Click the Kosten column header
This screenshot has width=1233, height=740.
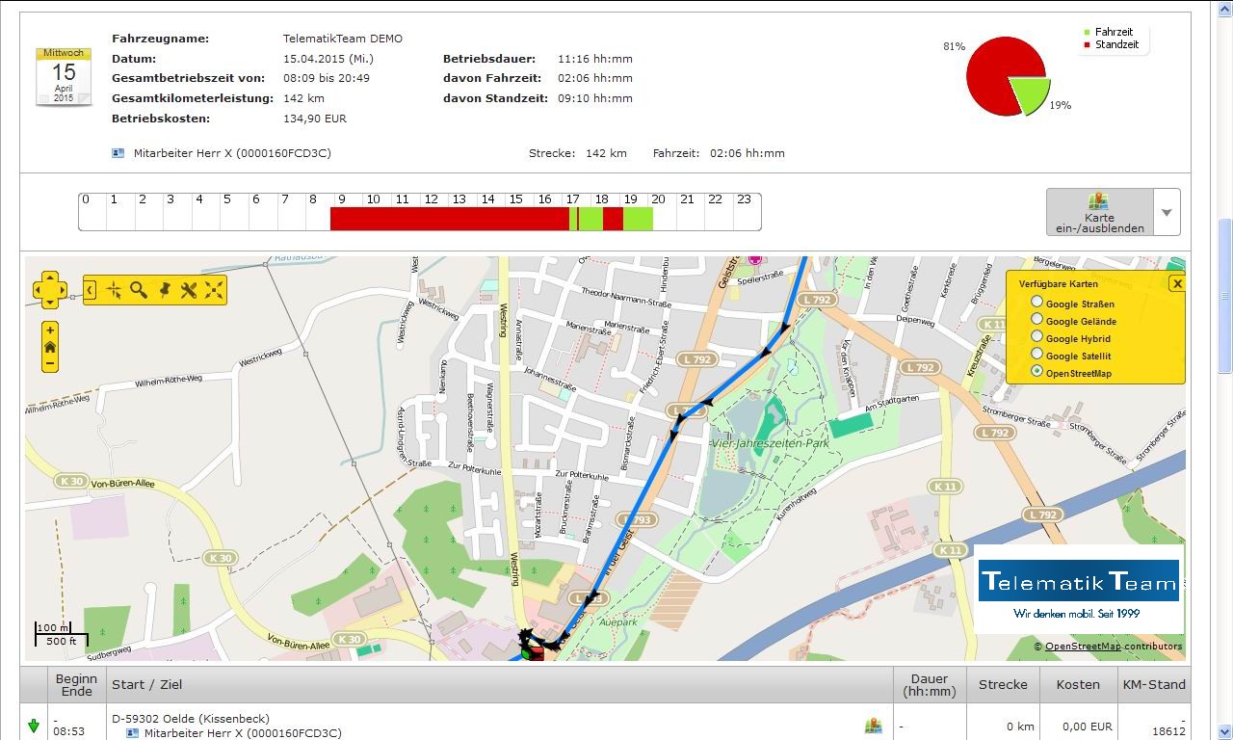1078,684
